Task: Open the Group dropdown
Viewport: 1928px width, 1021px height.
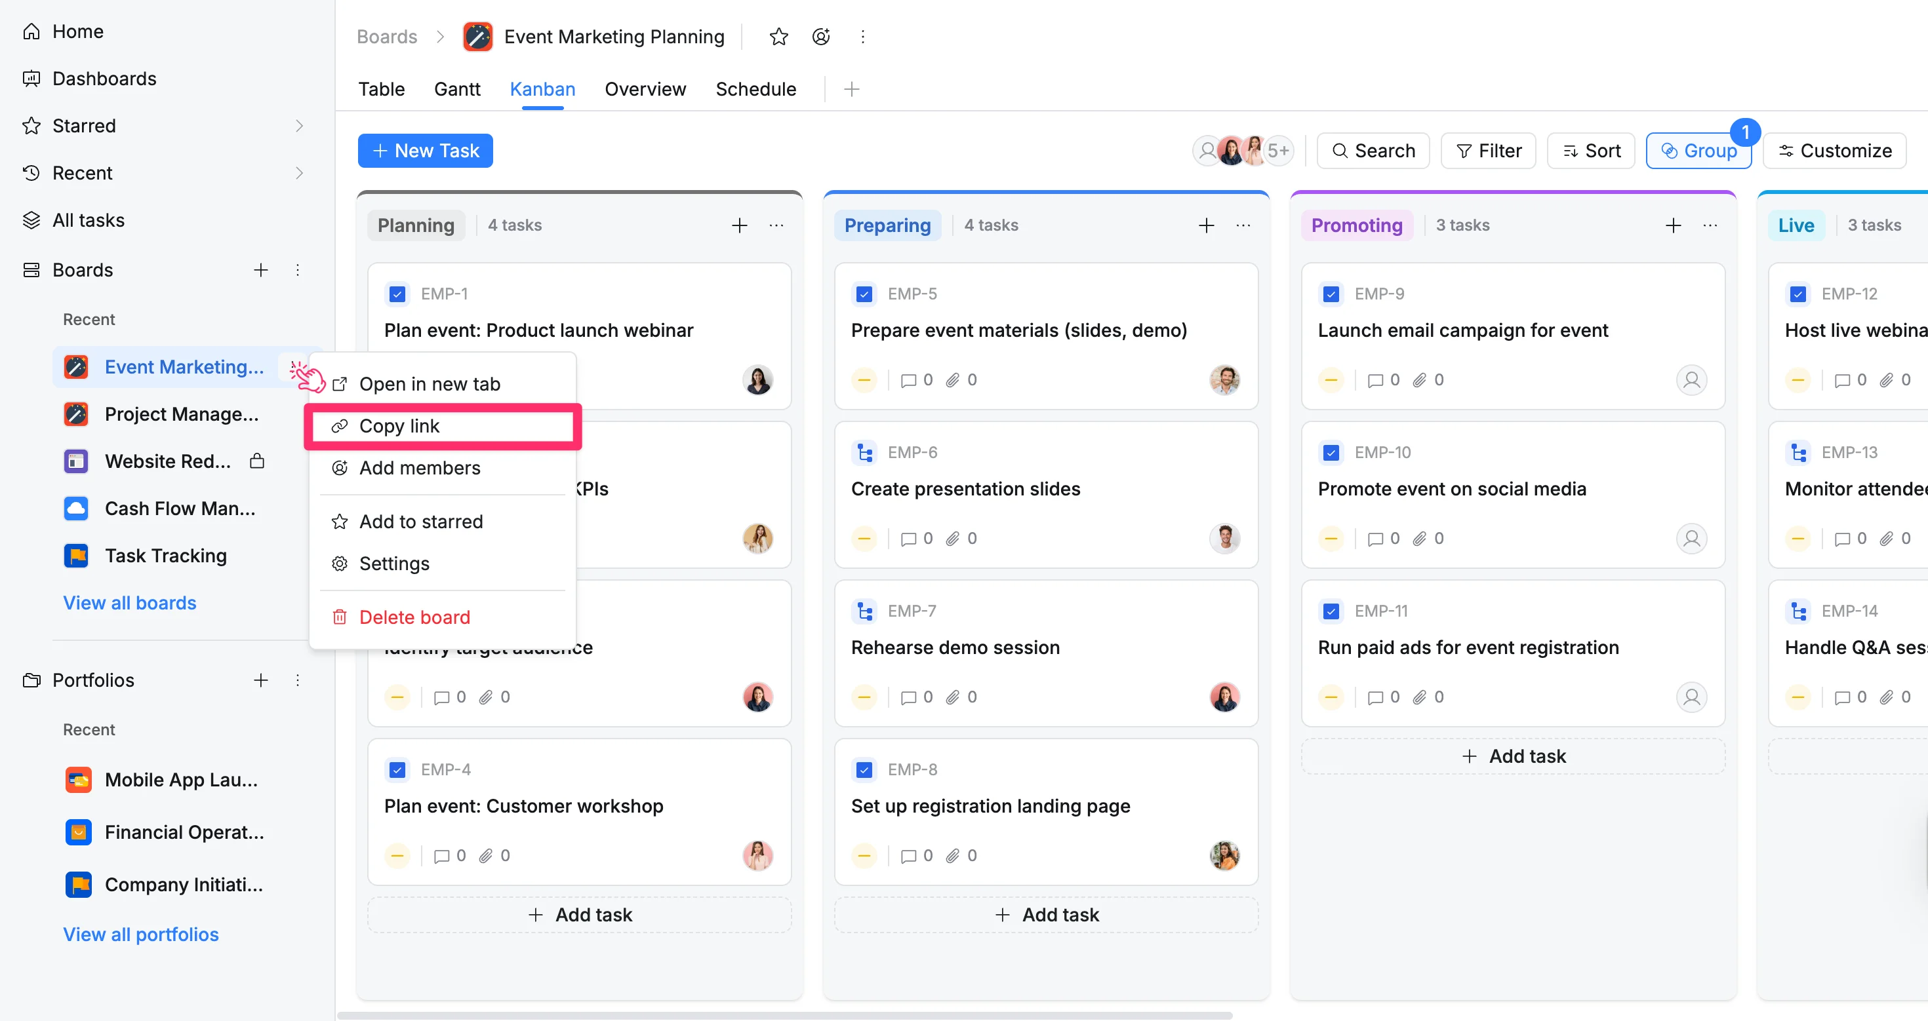Action: [1698, 151]
